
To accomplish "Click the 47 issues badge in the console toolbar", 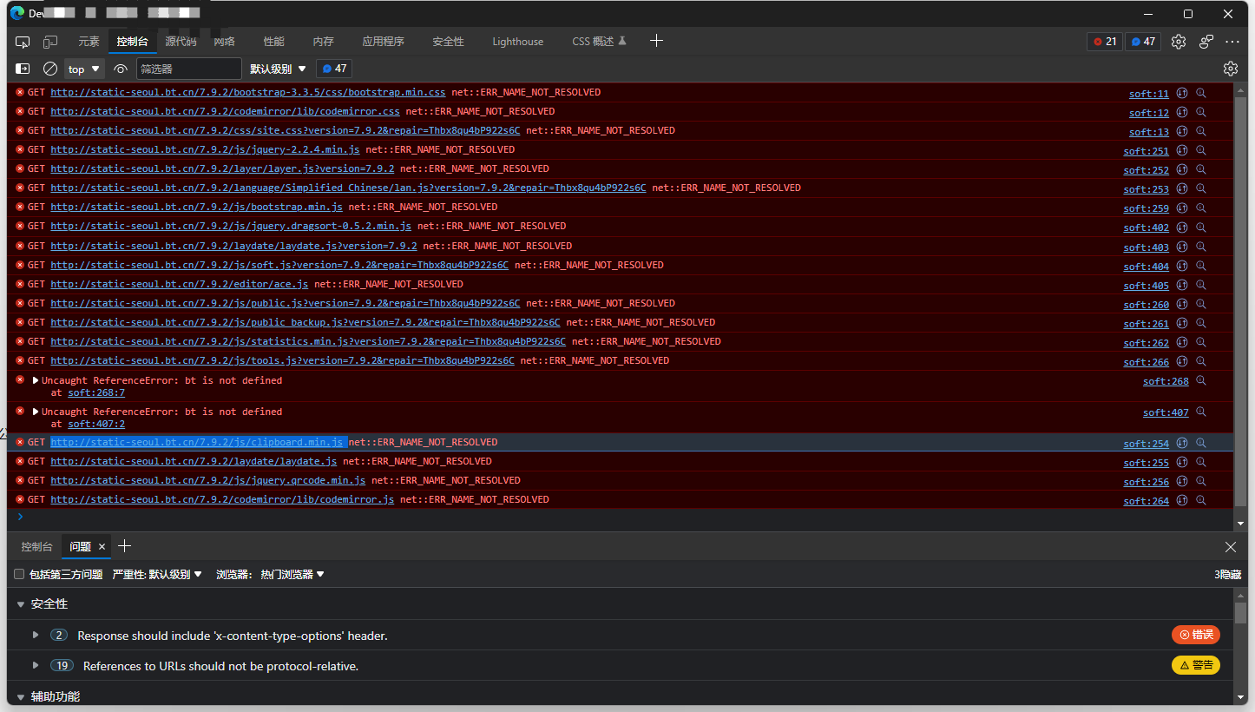I will coord(334,69).
